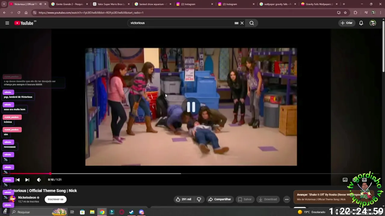Image resolution: width=385 pixels, height=216 pixels.
Task: Open the browser home page
Action: [26, 13]
